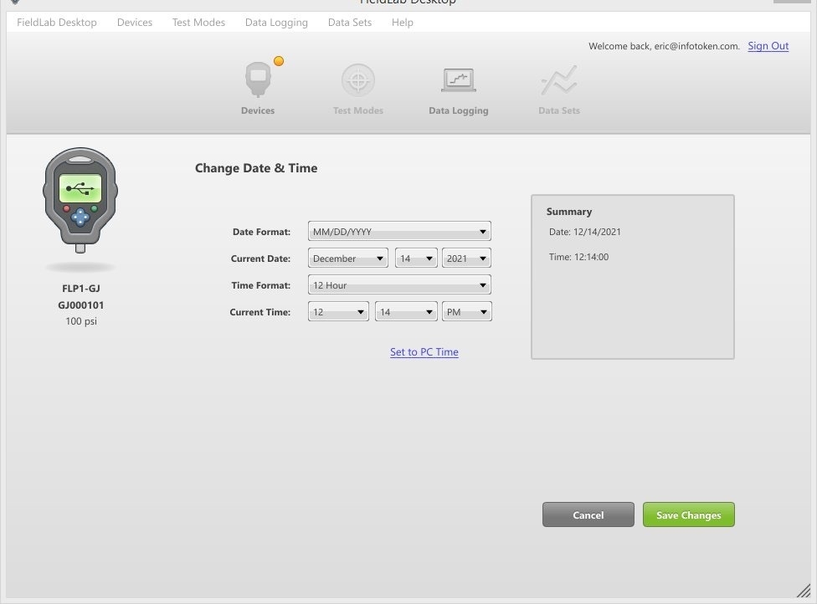817x604 pixels.
Task: Open the December month dropdown
Action: point(347,258)
